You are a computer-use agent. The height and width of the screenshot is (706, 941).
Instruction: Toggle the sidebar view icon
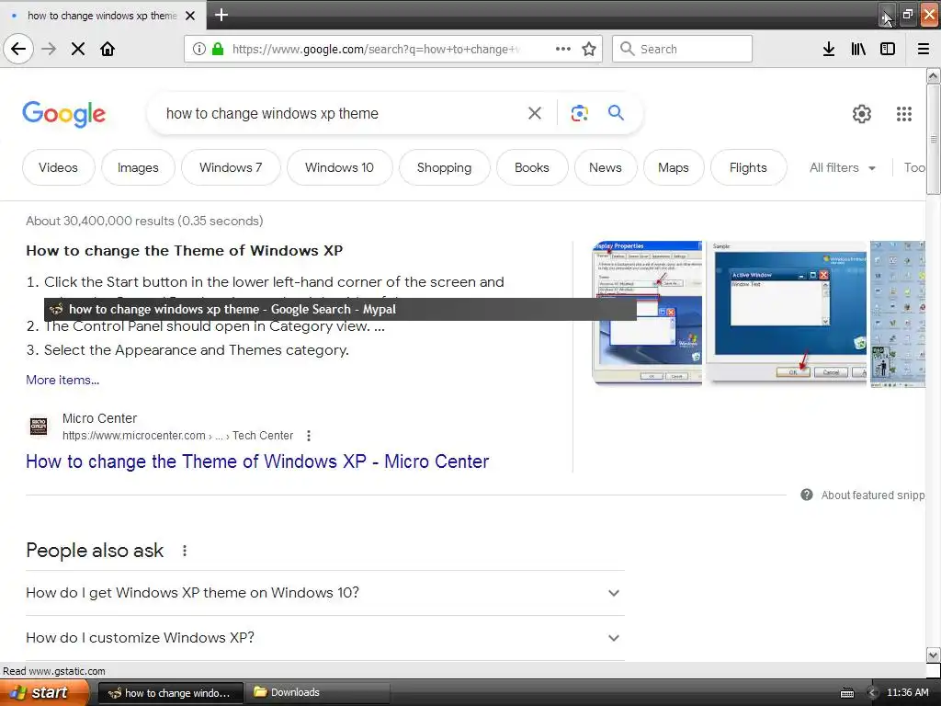click(888, 49)
